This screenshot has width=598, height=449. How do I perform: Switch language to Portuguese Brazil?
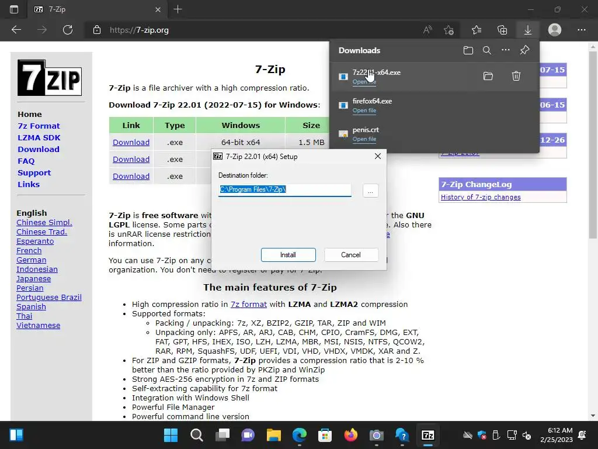coord(49,298)
